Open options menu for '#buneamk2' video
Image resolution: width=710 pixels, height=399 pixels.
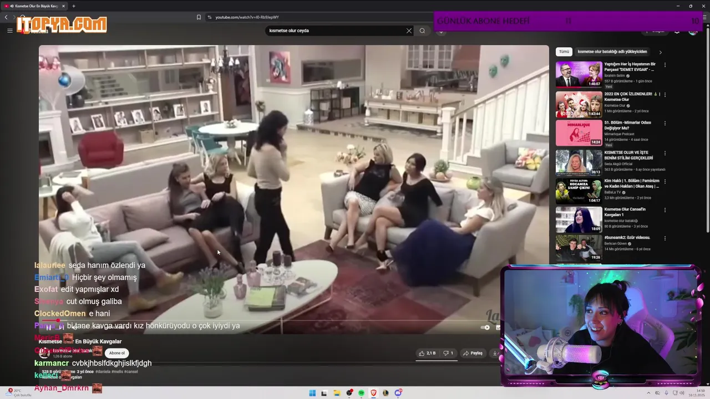pyautogui.click(x=665, y=238)
